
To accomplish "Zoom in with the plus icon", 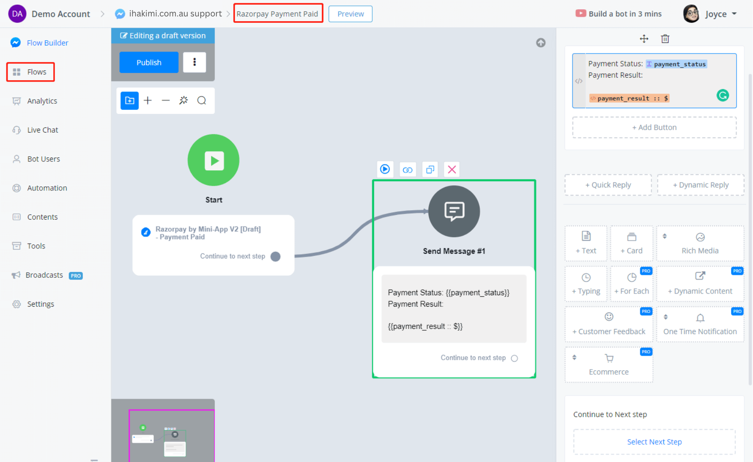I will pos(148,101).
